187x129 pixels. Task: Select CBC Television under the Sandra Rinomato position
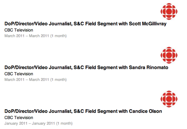pyautogui.click(x=19, y=74)
